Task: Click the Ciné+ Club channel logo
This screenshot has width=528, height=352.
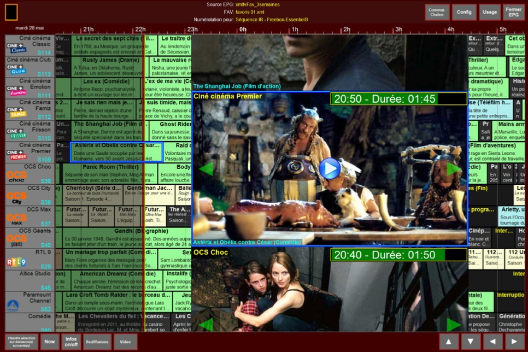Action: pyautogui.click(x=16, y=69)
